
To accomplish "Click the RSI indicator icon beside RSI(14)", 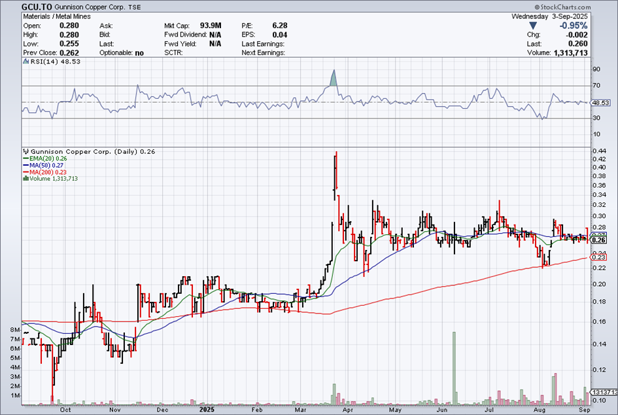I will [26, 62].
